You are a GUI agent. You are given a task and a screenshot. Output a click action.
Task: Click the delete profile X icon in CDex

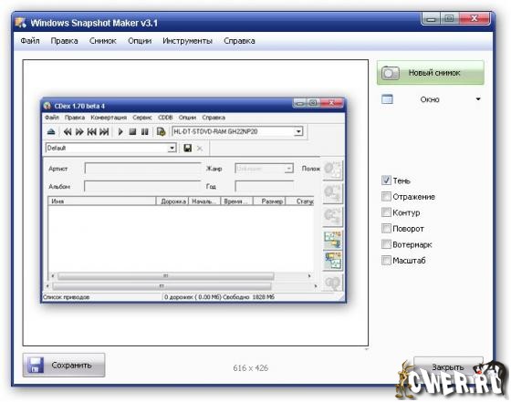pos(200,149)
